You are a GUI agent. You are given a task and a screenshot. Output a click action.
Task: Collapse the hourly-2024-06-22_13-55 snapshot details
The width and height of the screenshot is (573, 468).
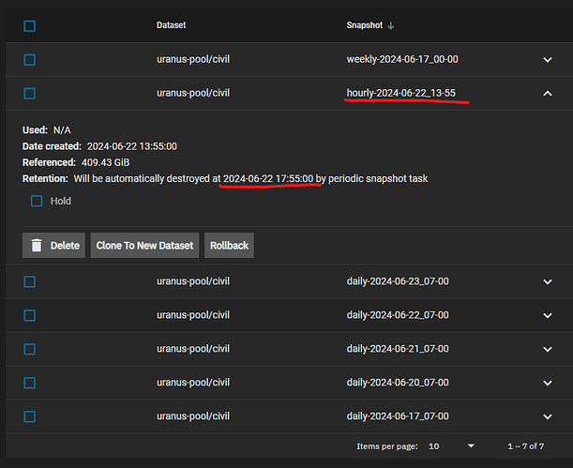(548, 93)
